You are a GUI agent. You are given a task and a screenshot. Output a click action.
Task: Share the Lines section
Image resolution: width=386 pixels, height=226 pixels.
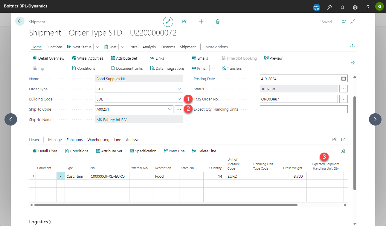tap(335, 139)
